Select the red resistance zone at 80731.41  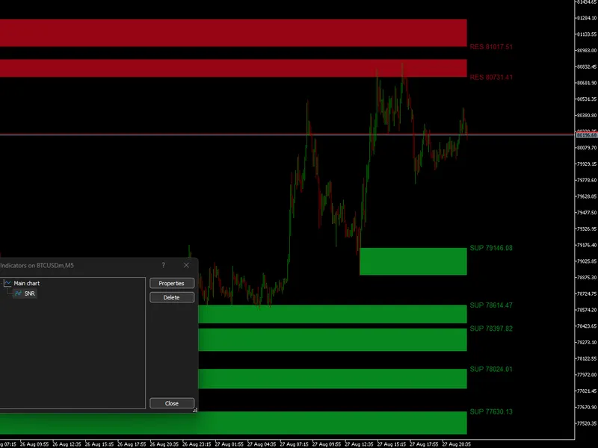233,68
